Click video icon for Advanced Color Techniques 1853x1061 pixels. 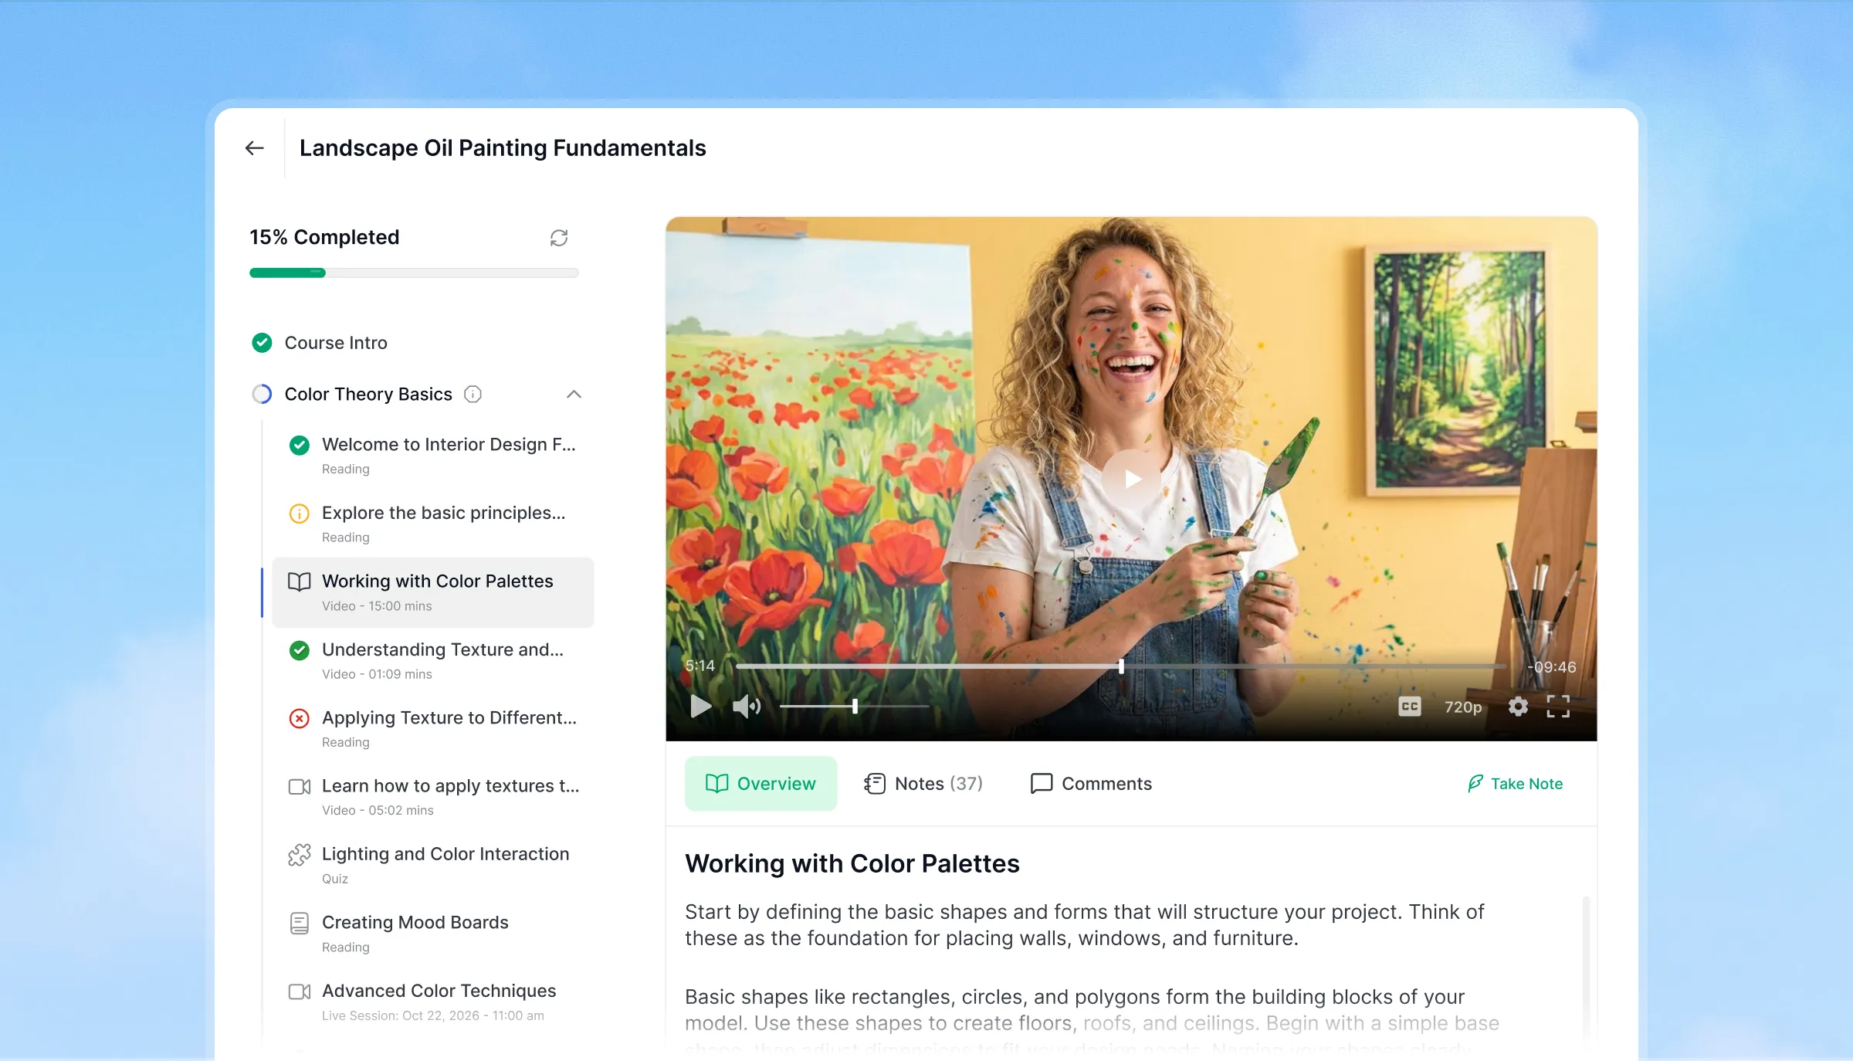click(299, 991)
